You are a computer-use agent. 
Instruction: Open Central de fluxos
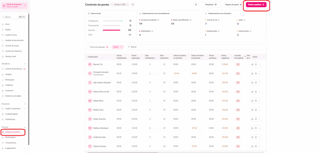click(12, 46)
